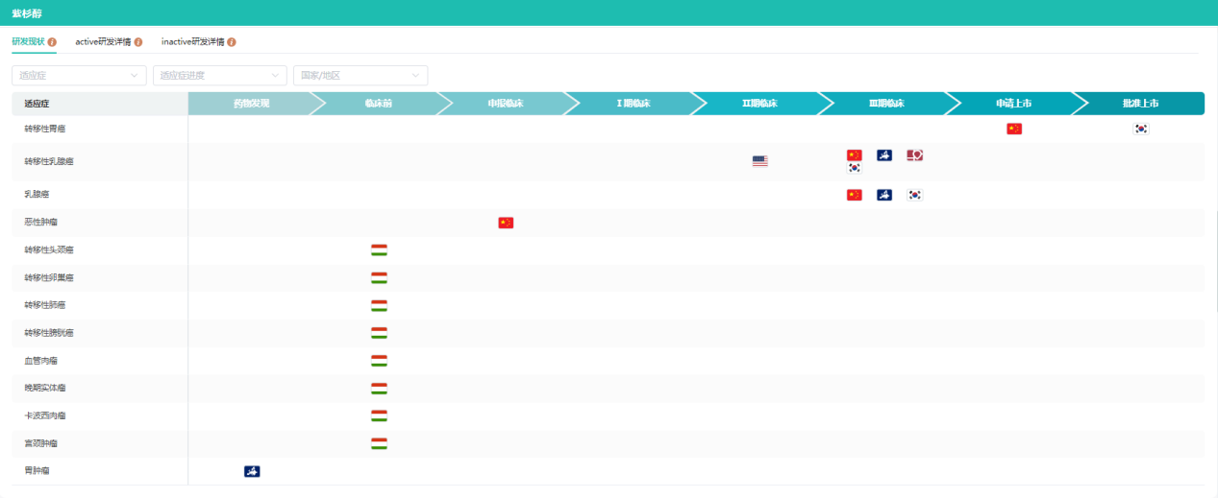This screenshot has width=1218, height=498.
Task: Click the 申请上市 stage header
Action: coord(1013,104)
